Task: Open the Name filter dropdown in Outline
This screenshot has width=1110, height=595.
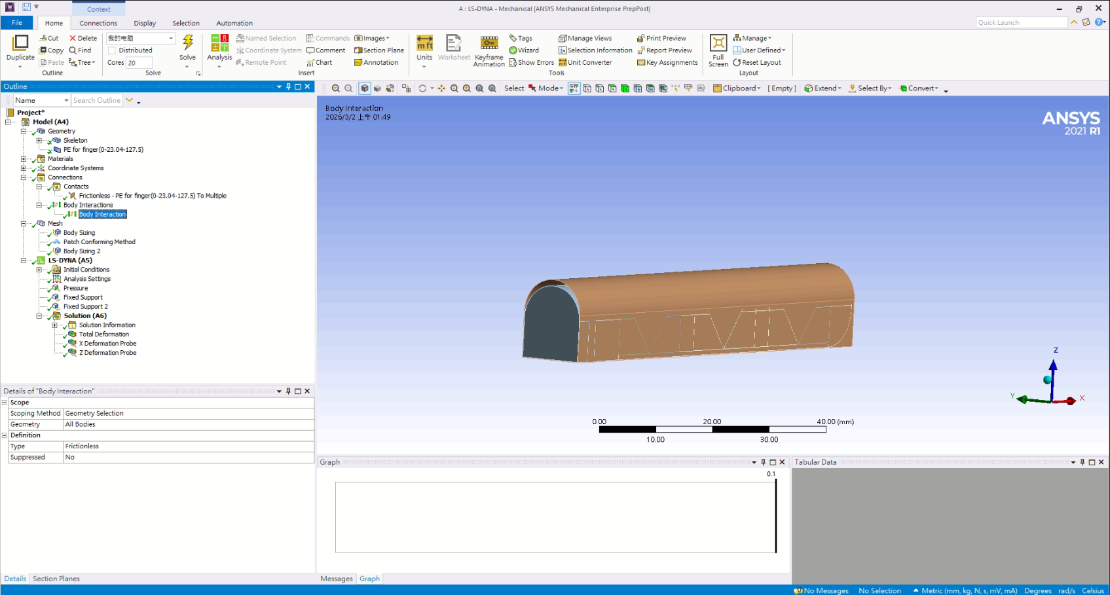Action: pyautogui.click(x=66, y=100)
